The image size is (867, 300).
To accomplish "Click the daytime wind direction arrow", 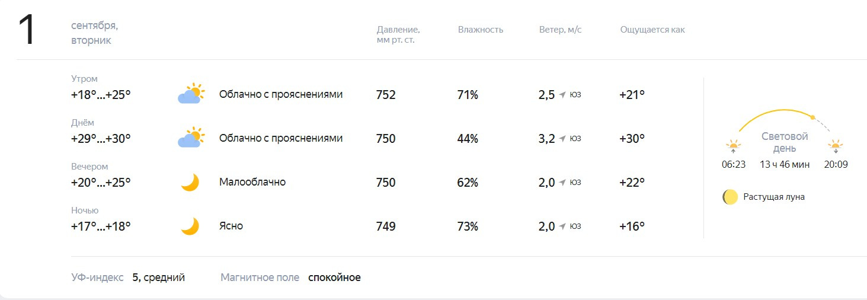I will click(562, 139).
